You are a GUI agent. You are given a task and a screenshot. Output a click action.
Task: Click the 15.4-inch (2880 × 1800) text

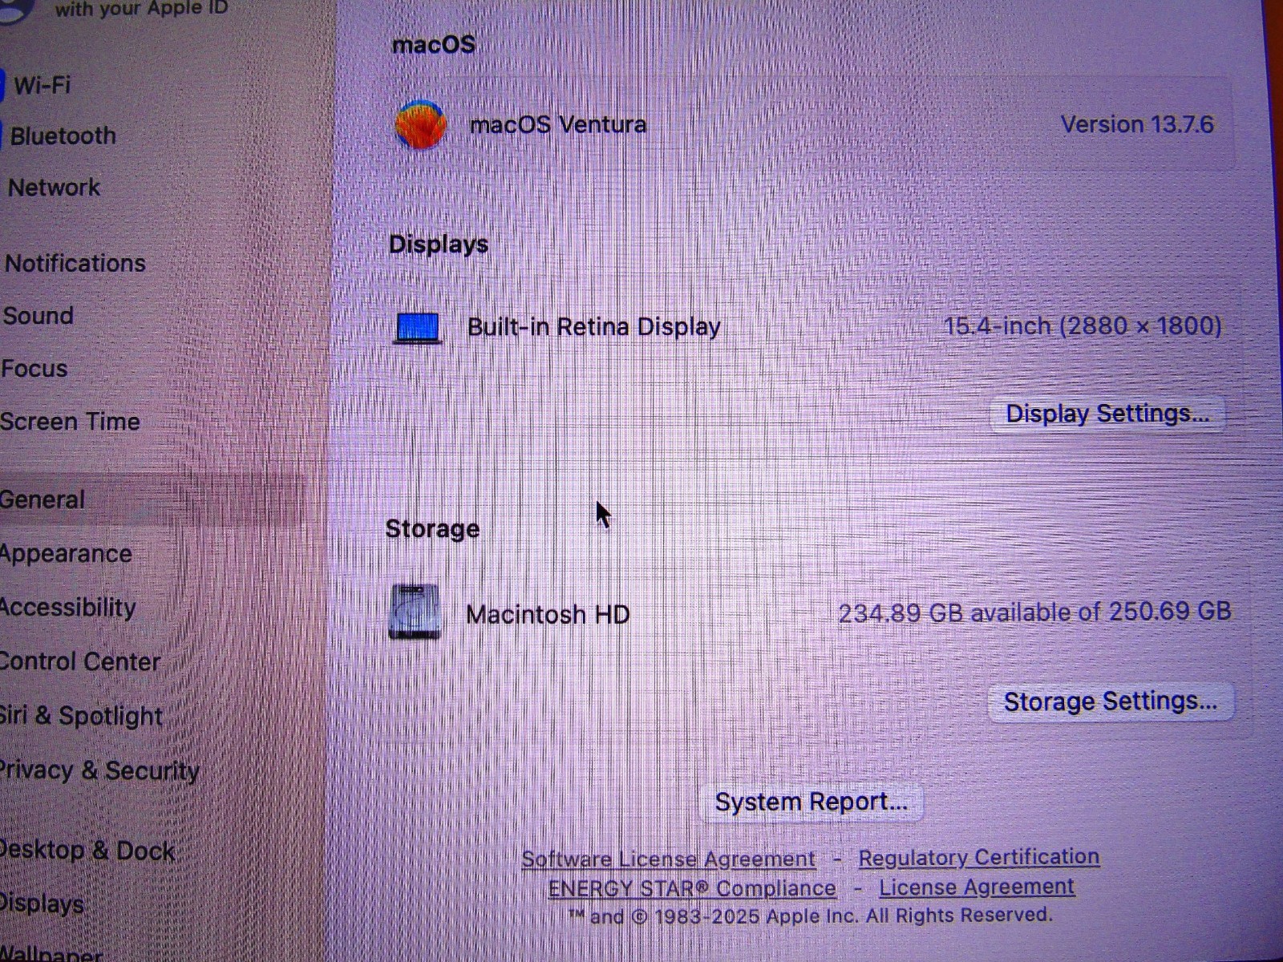(x=1083, y=326)
